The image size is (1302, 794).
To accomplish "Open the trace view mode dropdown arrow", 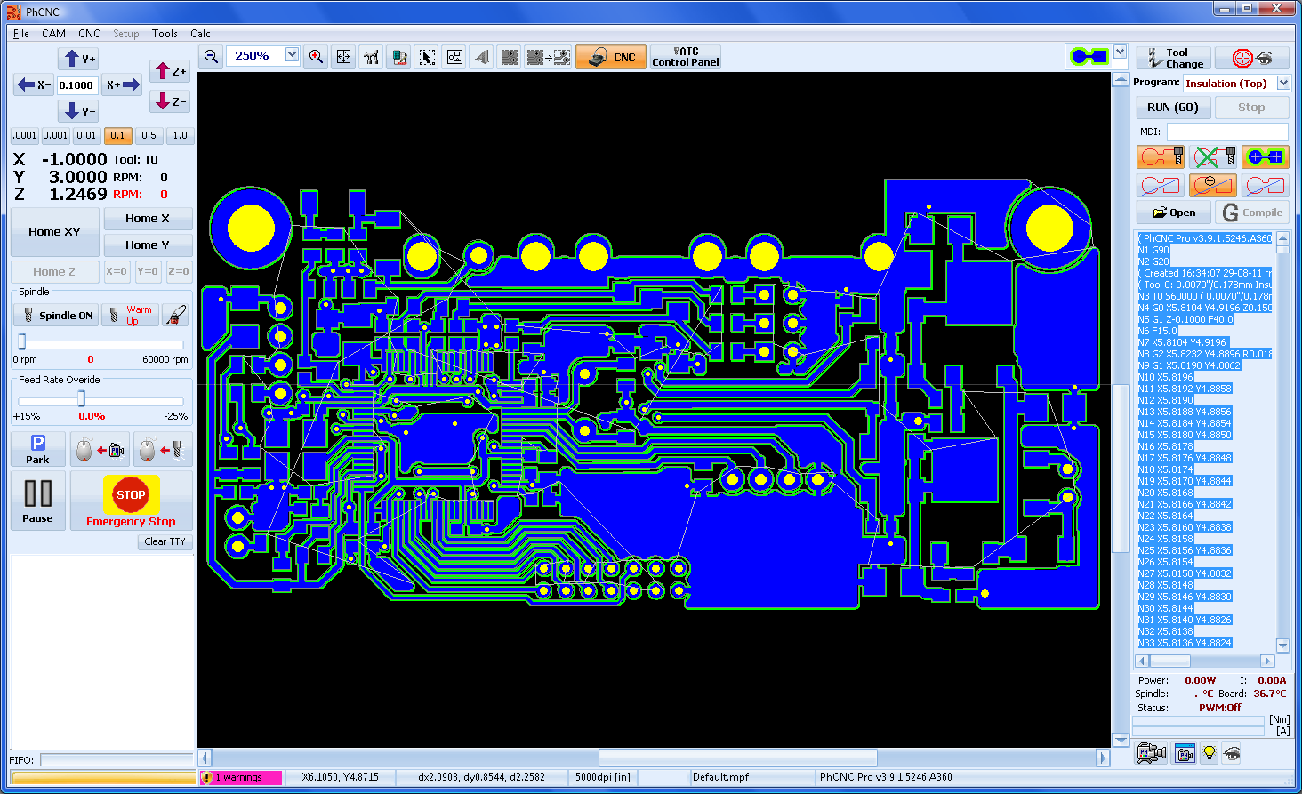I will 1120,52.
